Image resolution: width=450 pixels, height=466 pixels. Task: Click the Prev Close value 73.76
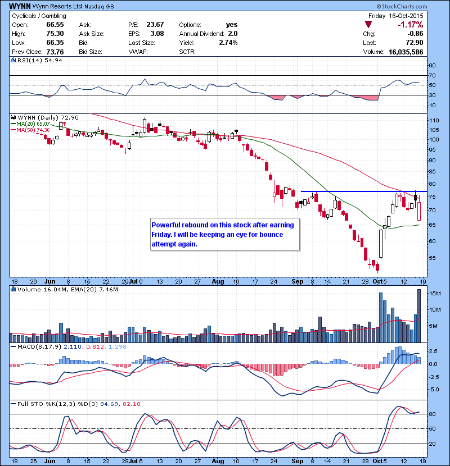[x=55, y=52]
